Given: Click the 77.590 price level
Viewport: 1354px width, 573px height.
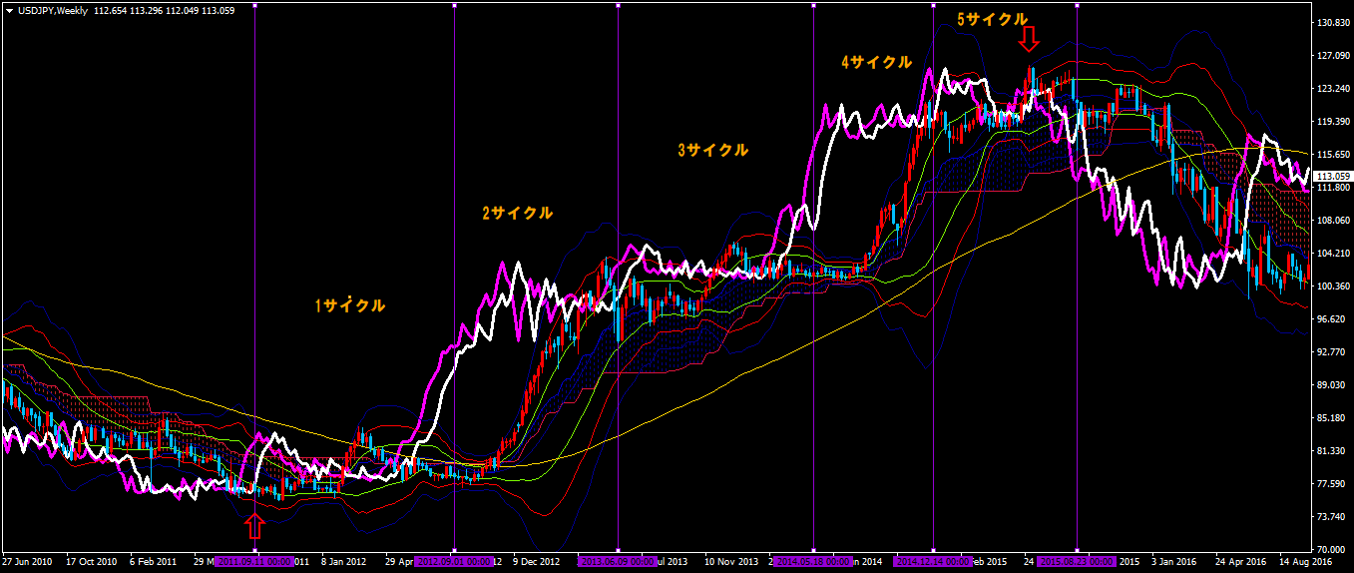Looking at the screenshot, I should [1331, 484].
